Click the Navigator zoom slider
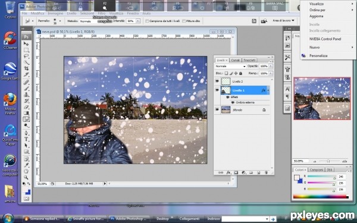357x223 pixels. (x=328, y=161)
